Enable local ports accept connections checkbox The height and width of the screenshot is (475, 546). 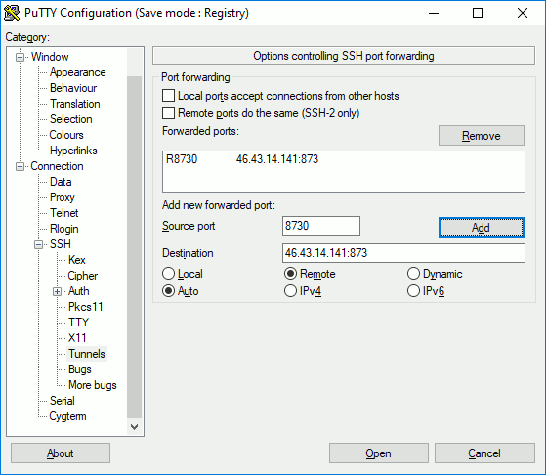click(x=169, y=96)
